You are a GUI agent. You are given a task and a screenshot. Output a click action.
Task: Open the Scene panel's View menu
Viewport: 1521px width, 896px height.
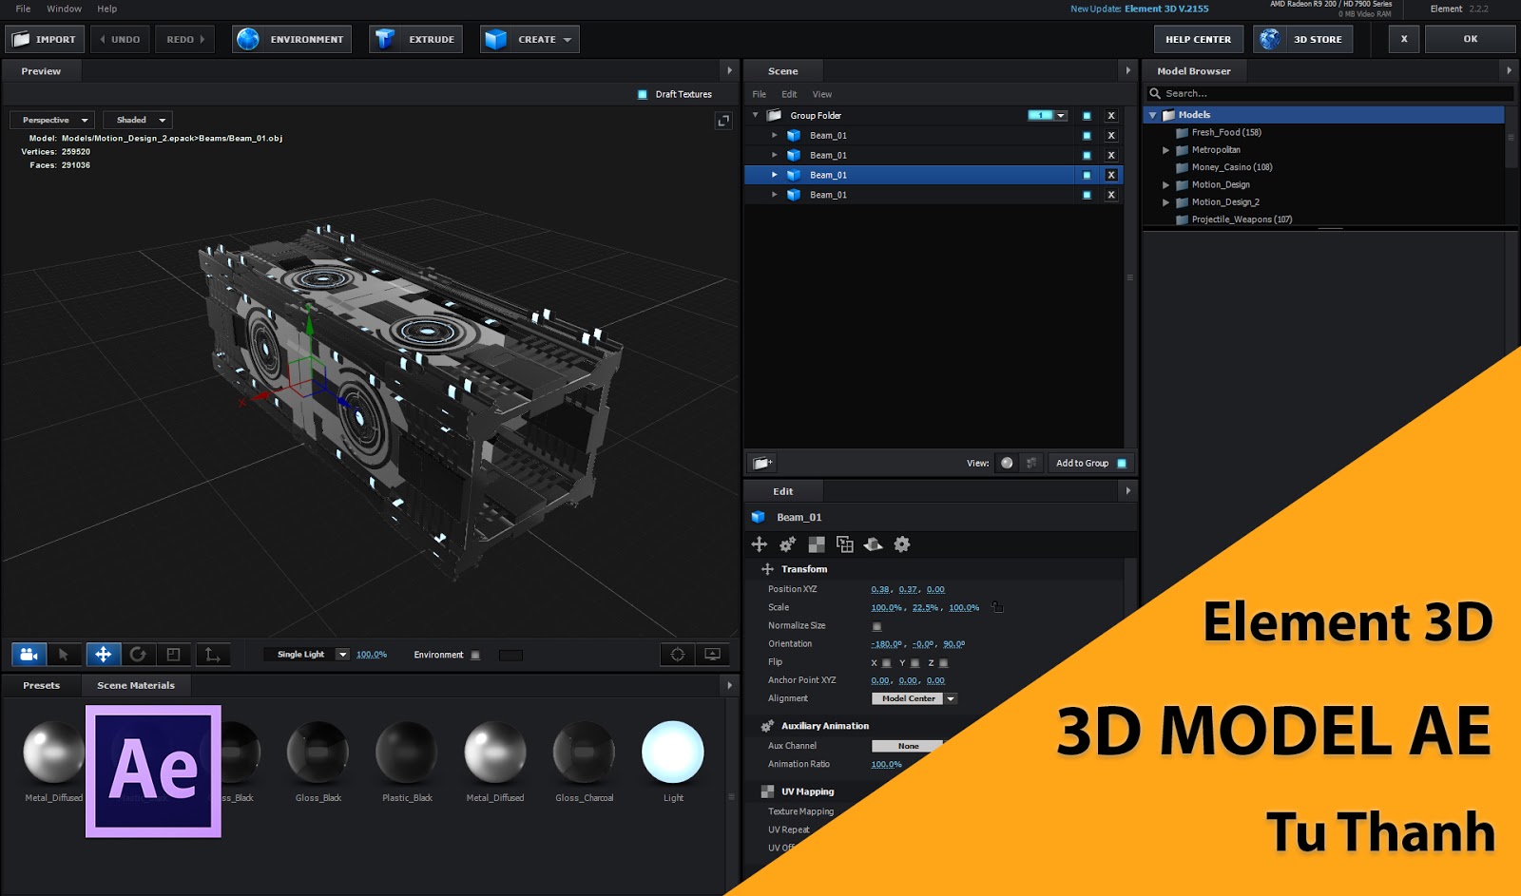coord(822,94)
